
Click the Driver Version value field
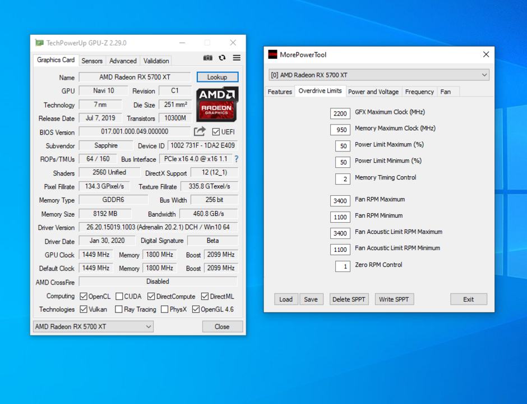(x=158, y=227)
